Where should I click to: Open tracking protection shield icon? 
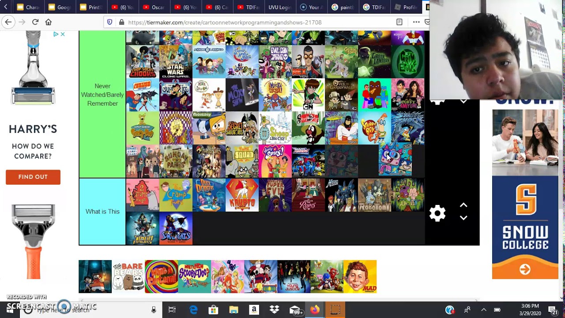(x=110, y=22)
